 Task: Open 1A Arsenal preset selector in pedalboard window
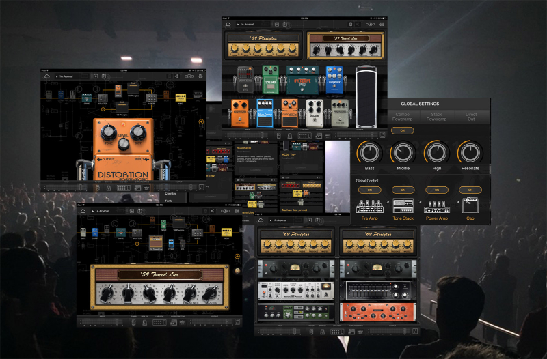[253, 25]
